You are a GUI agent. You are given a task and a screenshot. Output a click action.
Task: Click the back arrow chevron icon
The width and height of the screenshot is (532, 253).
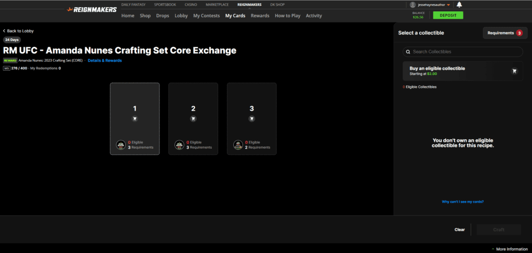coord(4,31)
